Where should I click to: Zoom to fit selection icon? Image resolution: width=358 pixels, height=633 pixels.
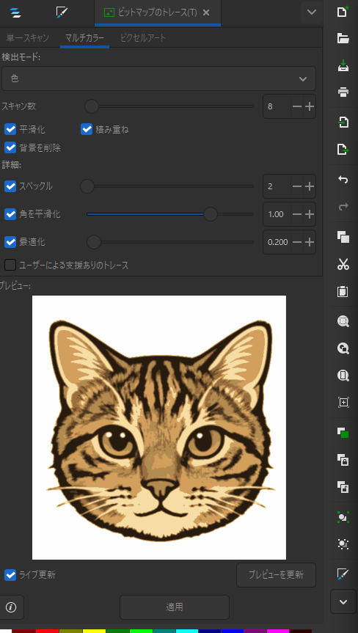click(x=343, y=322)
